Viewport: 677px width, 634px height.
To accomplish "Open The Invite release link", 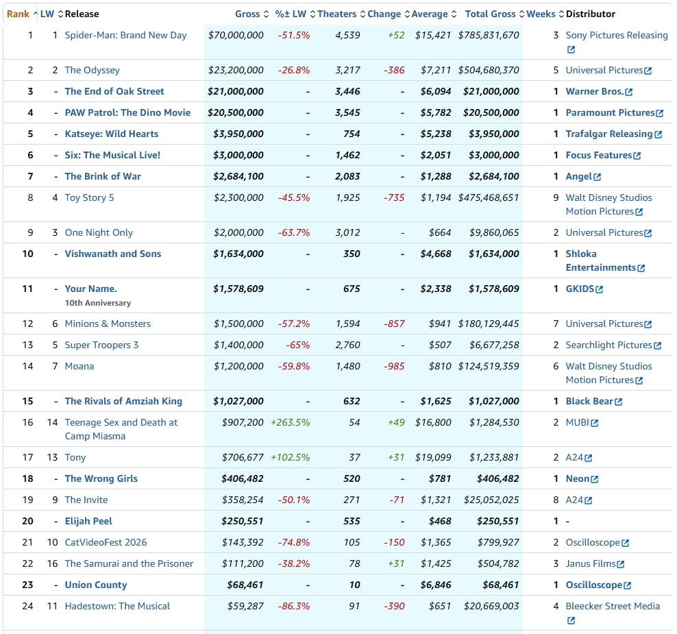I will point(86,500).
